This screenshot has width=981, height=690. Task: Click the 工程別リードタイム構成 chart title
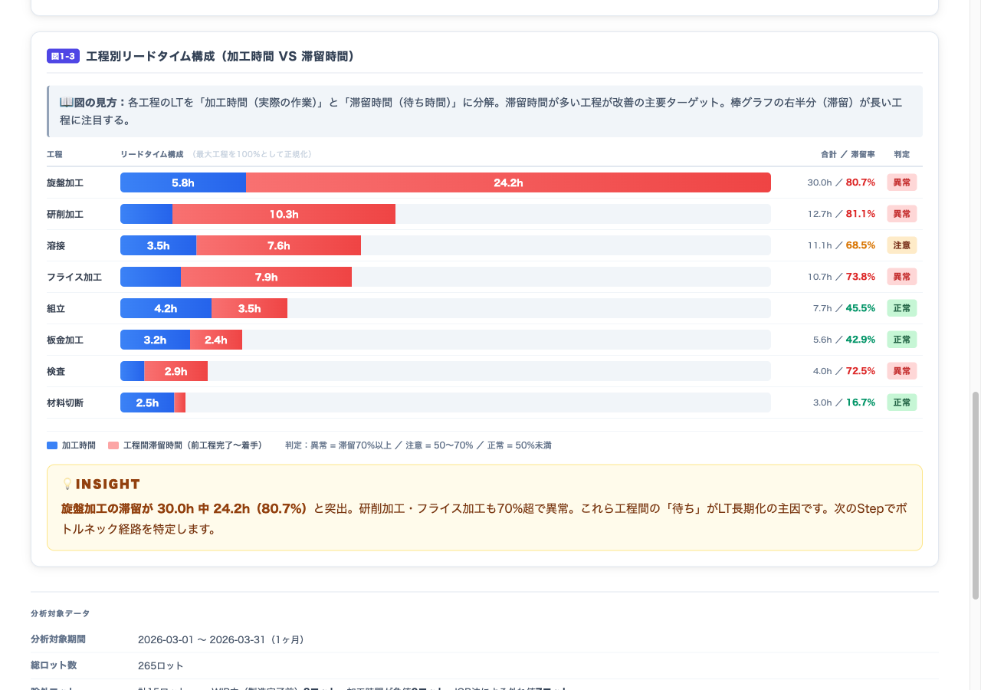[220, 56]
